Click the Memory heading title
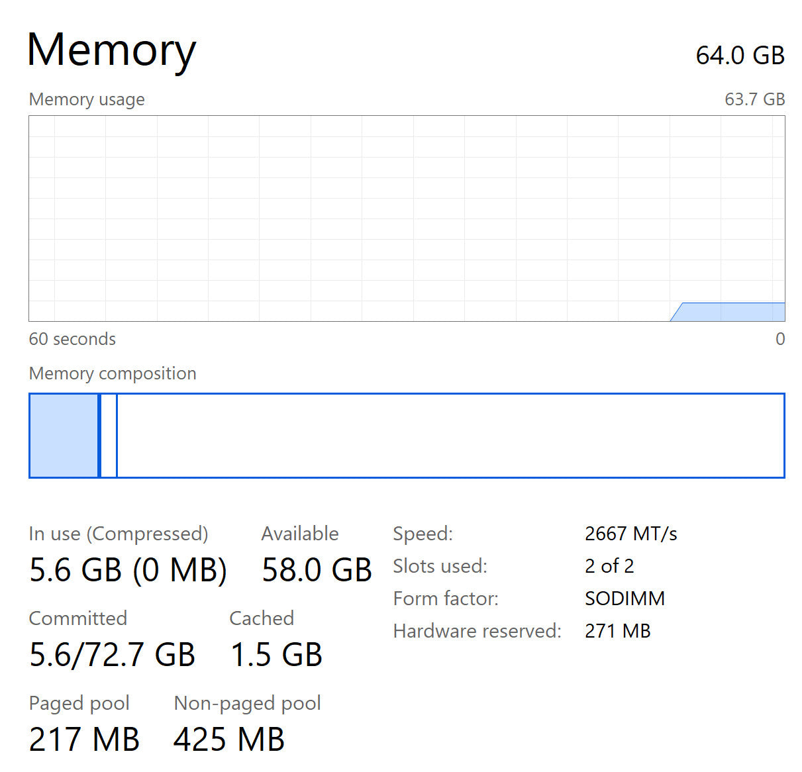Viewport: 802px width, 772px height. point(111,51)
